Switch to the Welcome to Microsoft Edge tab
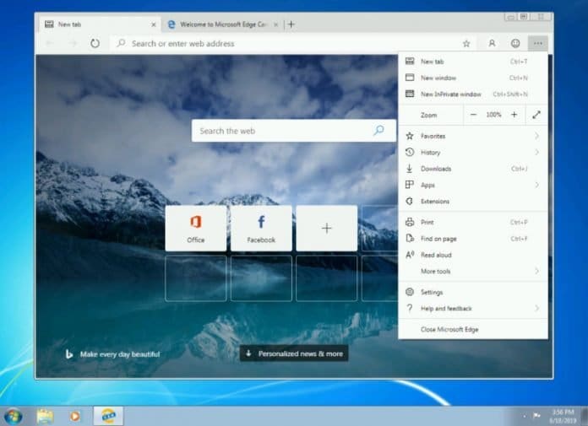588x426 pixels. (221, 24)
